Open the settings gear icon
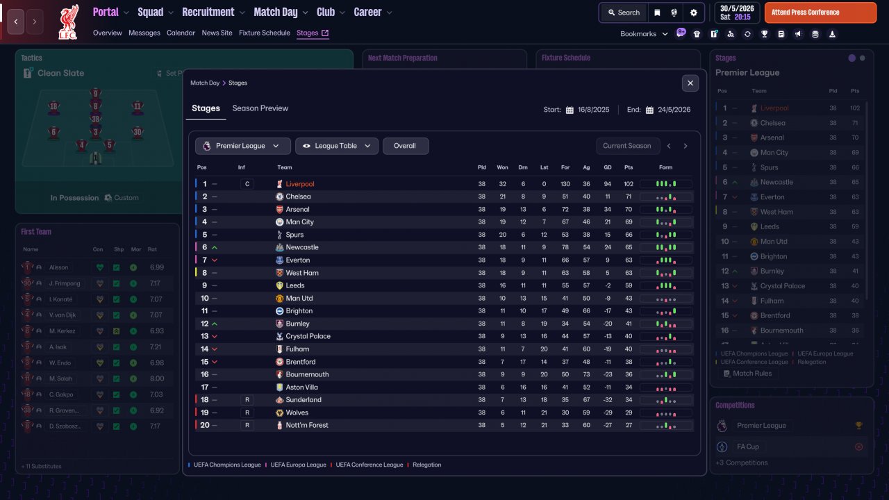889x500 pixels. 693,12
